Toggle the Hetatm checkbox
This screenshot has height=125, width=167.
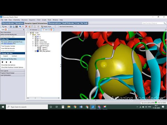[35, 40]
